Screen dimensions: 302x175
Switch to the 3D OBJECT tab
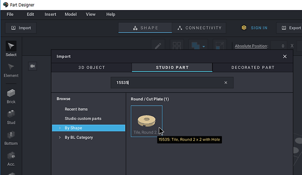(x=92, y=68)
